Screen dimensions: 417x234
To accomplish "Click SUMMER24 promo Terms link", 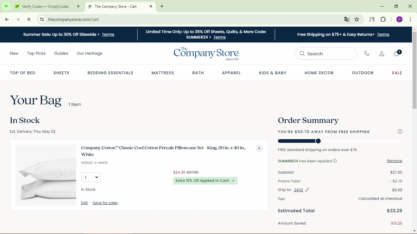I will pos(220,37).
